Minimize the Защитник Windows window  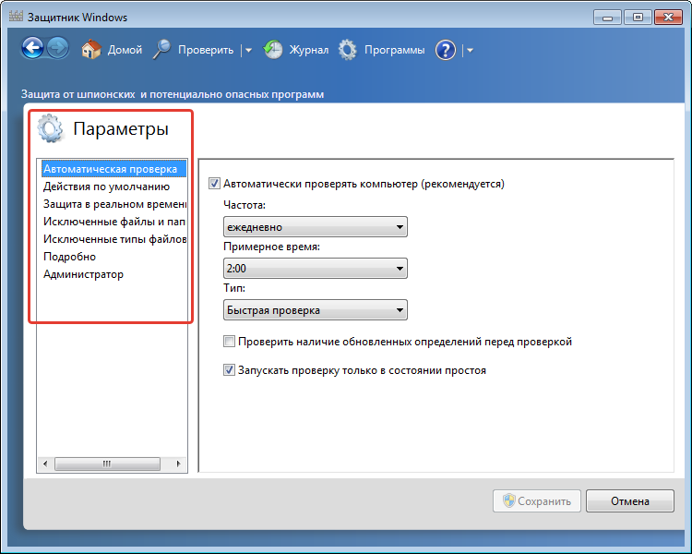[x=608, y=18]
